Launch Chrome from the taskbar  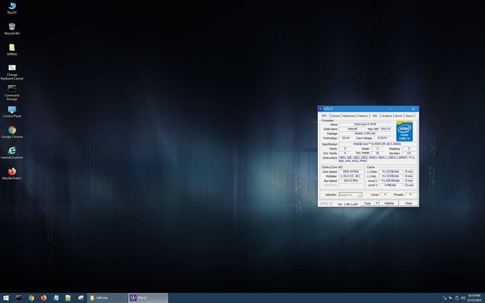coord(31,298)
